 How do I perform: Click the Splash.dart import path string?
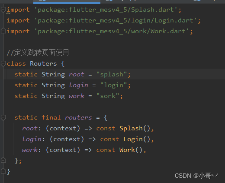point(106,10)
